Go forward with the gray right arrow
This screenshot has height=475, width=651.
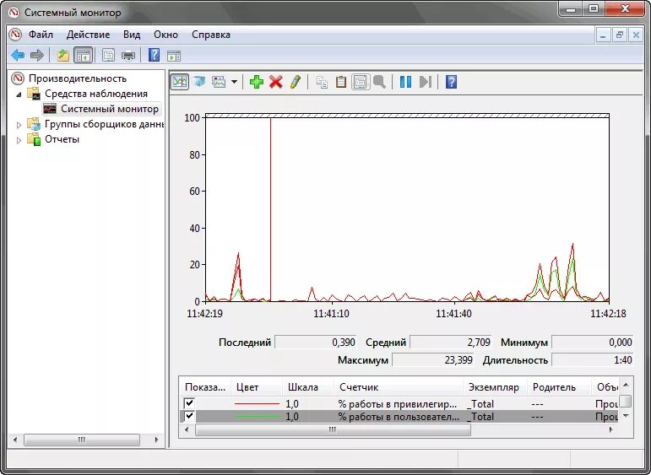(x=37, y=55)
